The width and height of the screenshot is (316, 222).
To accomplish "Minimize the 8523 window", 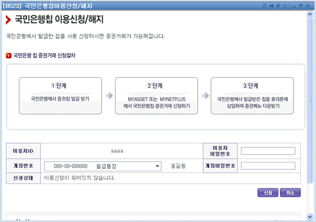I will pyautogui.click(x=295, y=6).
